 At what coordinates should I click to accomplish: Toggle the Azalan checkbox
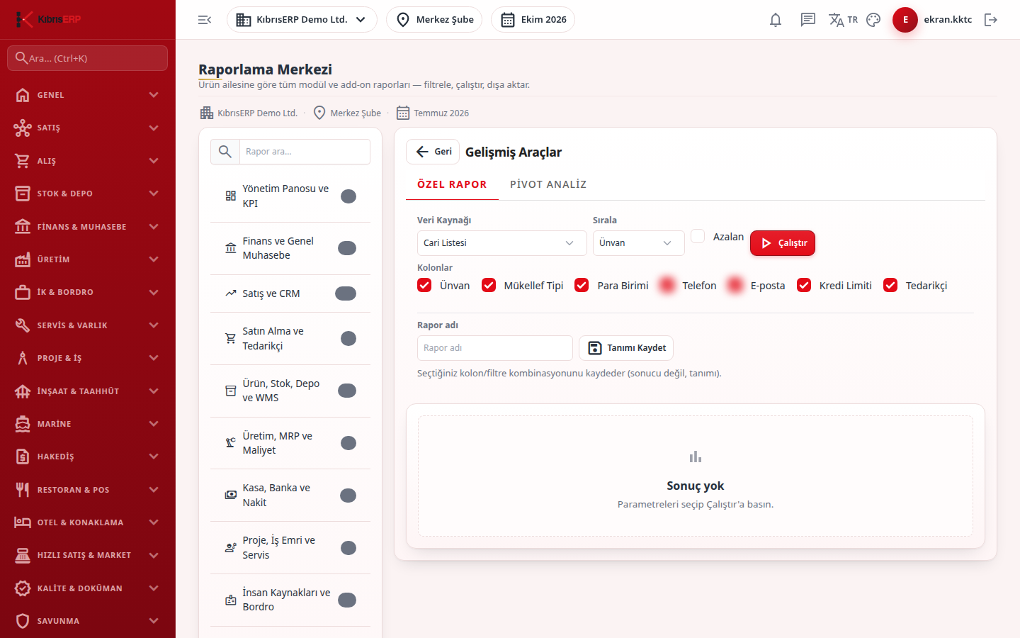click(698, 236)
